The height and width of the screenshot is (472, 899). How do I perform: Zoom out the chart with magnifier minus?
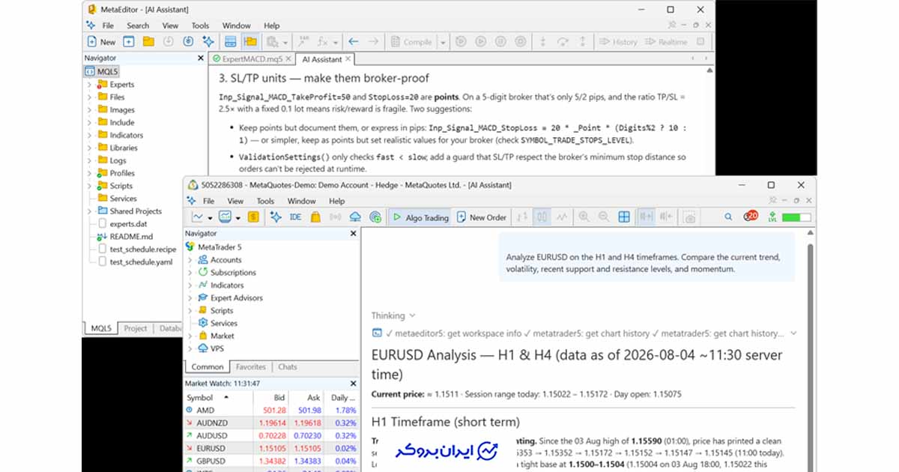click(604, 217)
